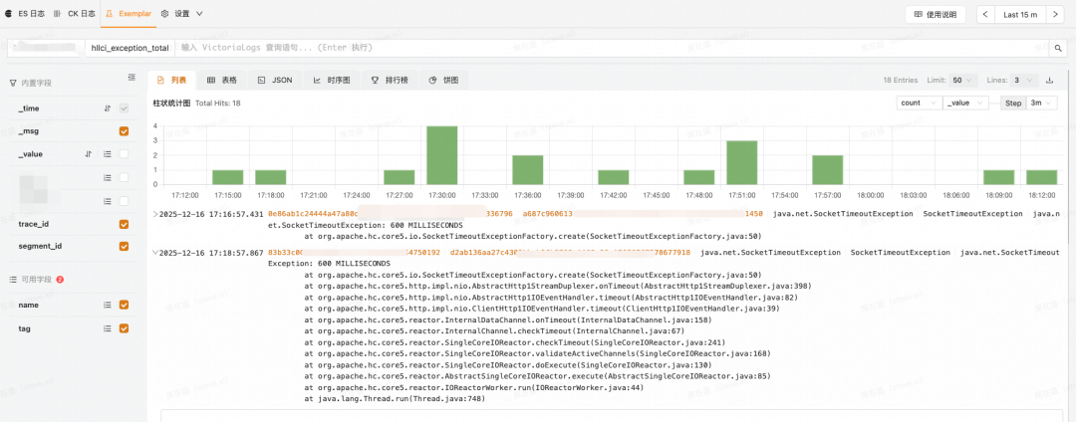
Task: Open the 设置 dropdown menu
Action: 182,14
